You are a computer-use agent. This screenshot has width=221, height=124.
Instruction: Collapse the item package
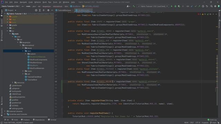click(23, 51)
